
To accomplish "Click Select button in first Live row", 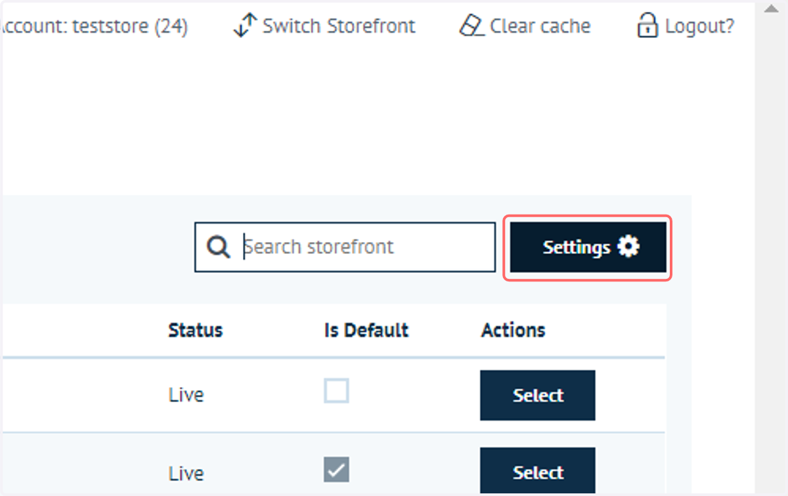I will tap(538, 395).
